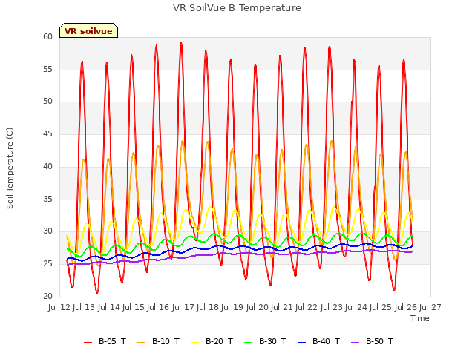
Task: Click the Jul 18 x-axis tick label
Action: pyautogui.click(x=208, y=307)
